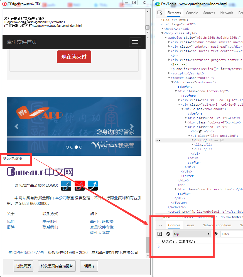Viewport: 243px width, 277px height.
Task: Collapse the ul list-unstyled node
Action: (189, 135)
